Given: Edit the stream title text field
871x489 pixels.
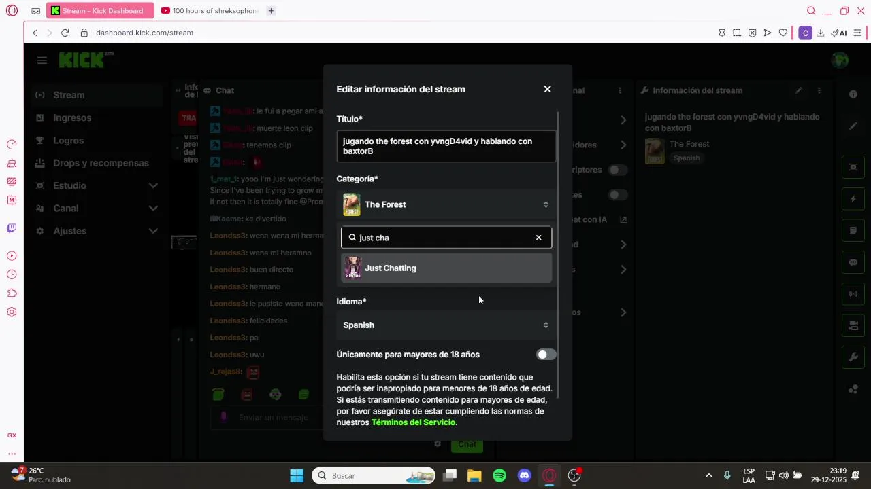Looking at the screenshot, I should 446,147.
